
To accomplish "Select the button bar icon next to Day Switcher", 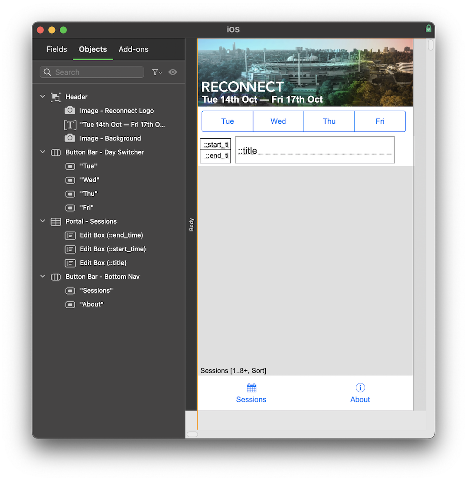I will [56, 152].
